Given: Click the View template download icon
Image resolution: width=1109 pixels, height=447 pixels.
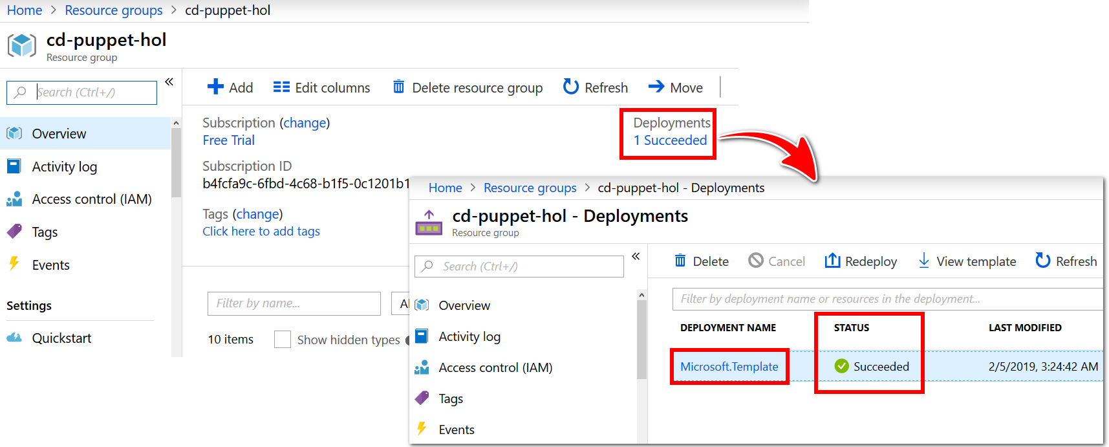Looking at the screenshot, I should (x=924, y=261).
